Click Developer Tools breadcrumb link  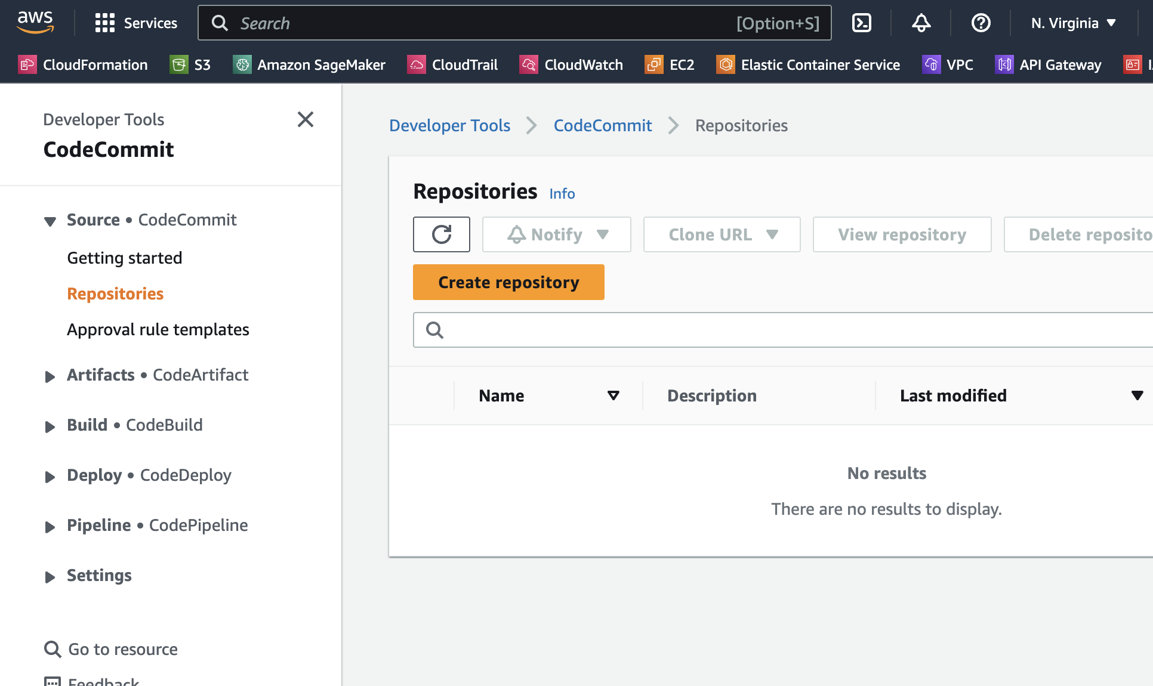pyautogui.click(x=449, y=125)
